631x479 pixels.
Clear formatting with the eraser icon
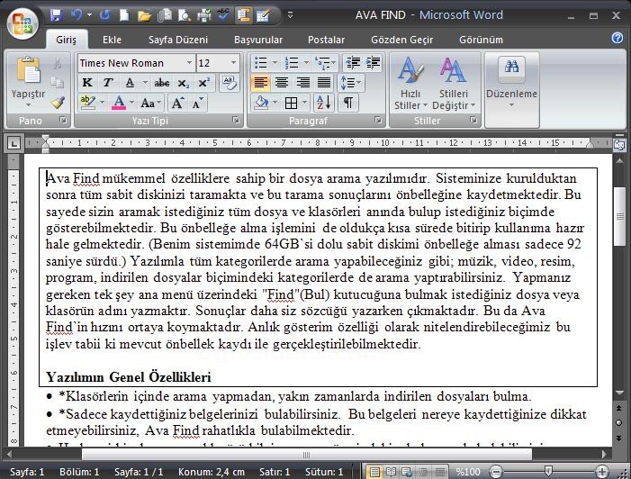tap(230, 83)
